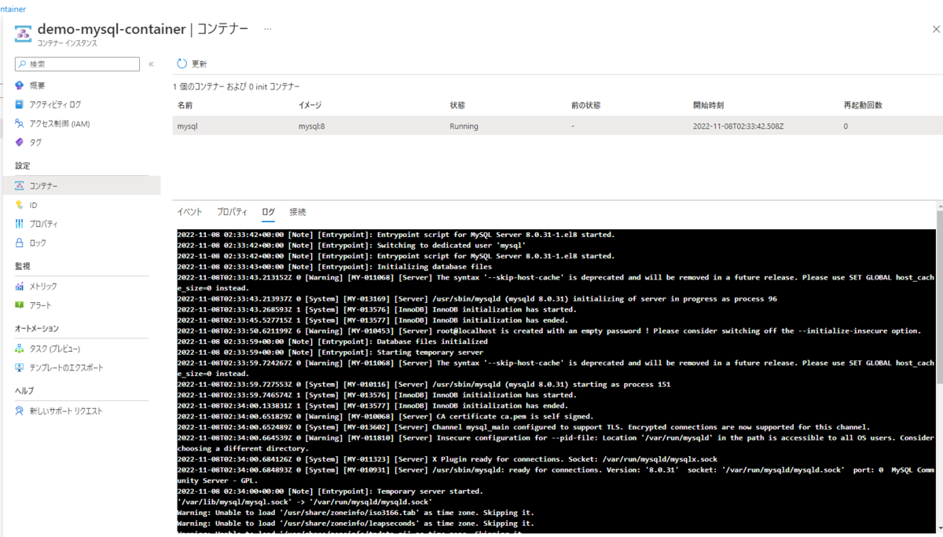The width and height of the screenshot is (943, 537).
Task: Click the 再起動回数 column header
Action: click(x=863, y=105)
